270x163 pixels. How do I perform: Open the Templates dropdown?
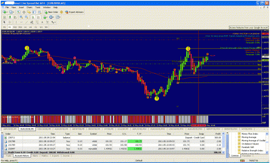click(x=58, y=17)
